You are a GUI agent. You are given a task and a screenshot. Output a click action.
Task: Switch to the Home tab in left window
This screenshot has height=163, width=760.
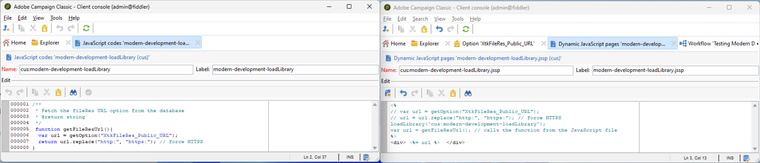(x=15, y=43)
